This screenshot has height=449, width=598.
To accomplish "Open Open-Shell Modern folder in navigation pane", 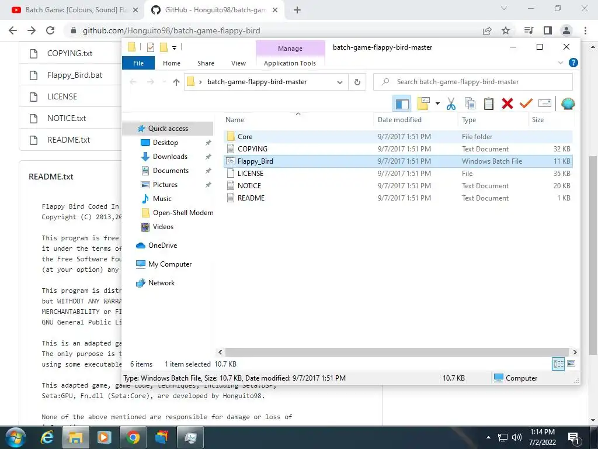I will [183, 213].
